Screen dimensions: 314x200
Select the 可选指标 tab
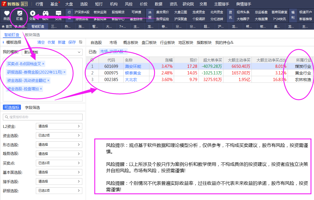pyautogui.click(x=12, y=107)
